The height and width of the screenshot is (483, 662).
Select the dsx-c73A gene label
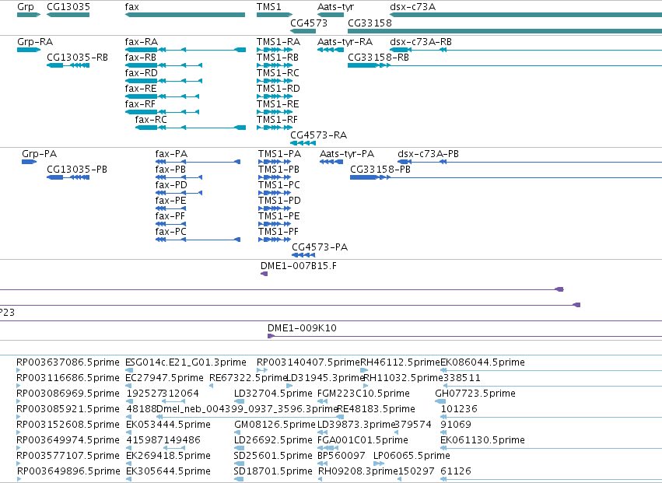point(412,7)
